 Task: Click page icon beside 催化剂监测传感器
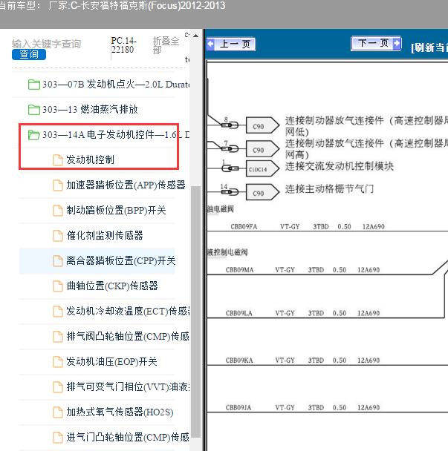(x=58, y=236)
